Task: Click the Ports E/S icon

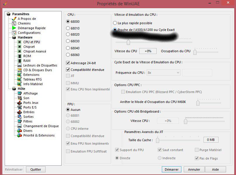Action: [20, 107]
